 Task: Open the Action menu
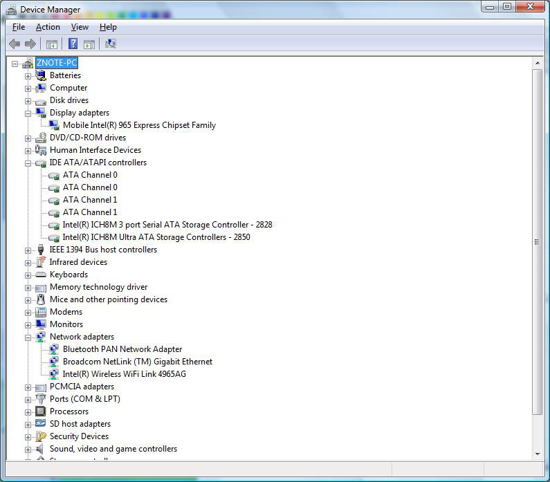click(x=48, y=27)
